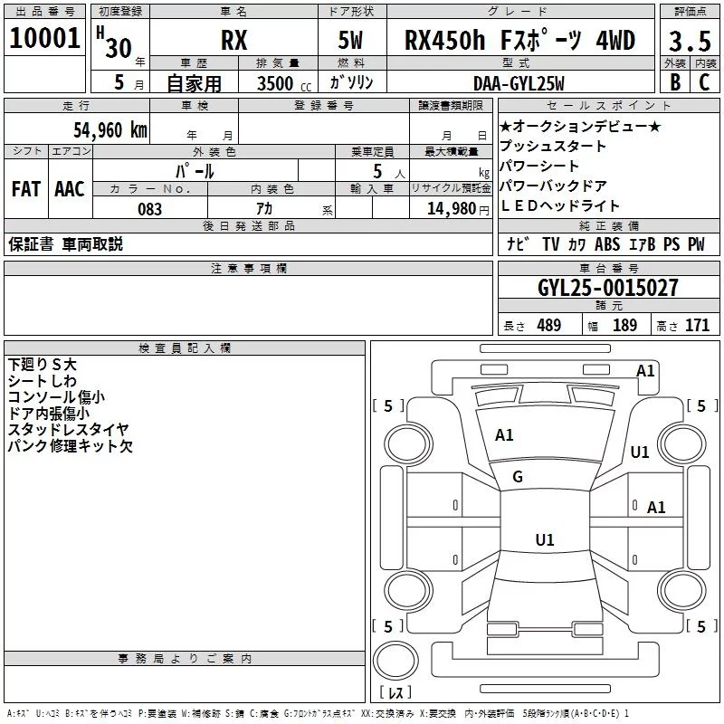Click the lot number 10001
724x724 pixels.
point(44,38)
